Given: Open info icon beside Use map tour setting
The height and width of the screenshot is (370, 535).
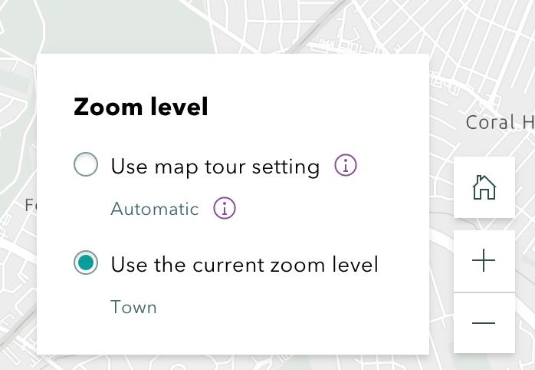Looking at the screenshot, I should 347,165.
